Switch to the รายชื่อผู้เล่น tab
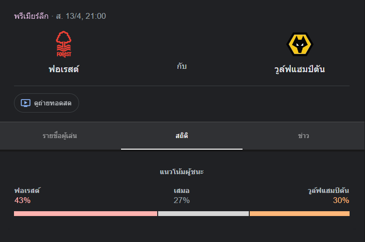 [x=60, y=136]
